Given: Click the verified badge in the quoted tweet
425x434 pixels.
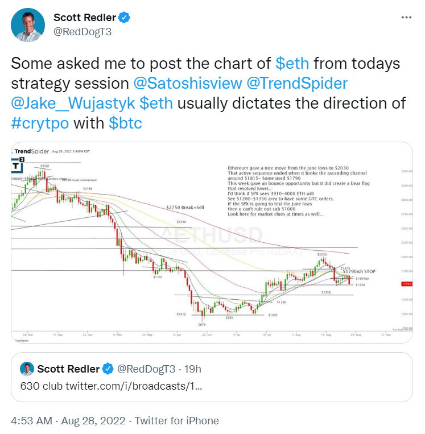Looking at the screenshot, I should (108, 369).
